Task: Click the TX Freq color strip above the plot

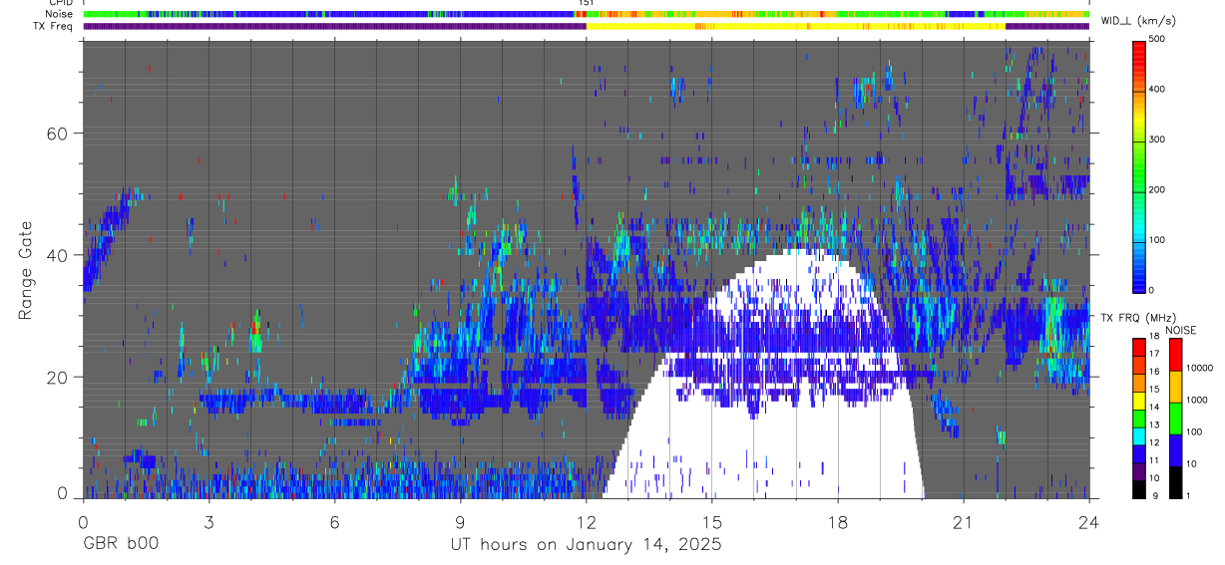Action: [x=586, y=26]
